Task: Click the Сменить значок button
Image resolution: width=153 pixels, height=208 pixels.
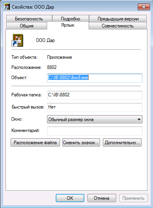Action: click(x=81, y=143)
